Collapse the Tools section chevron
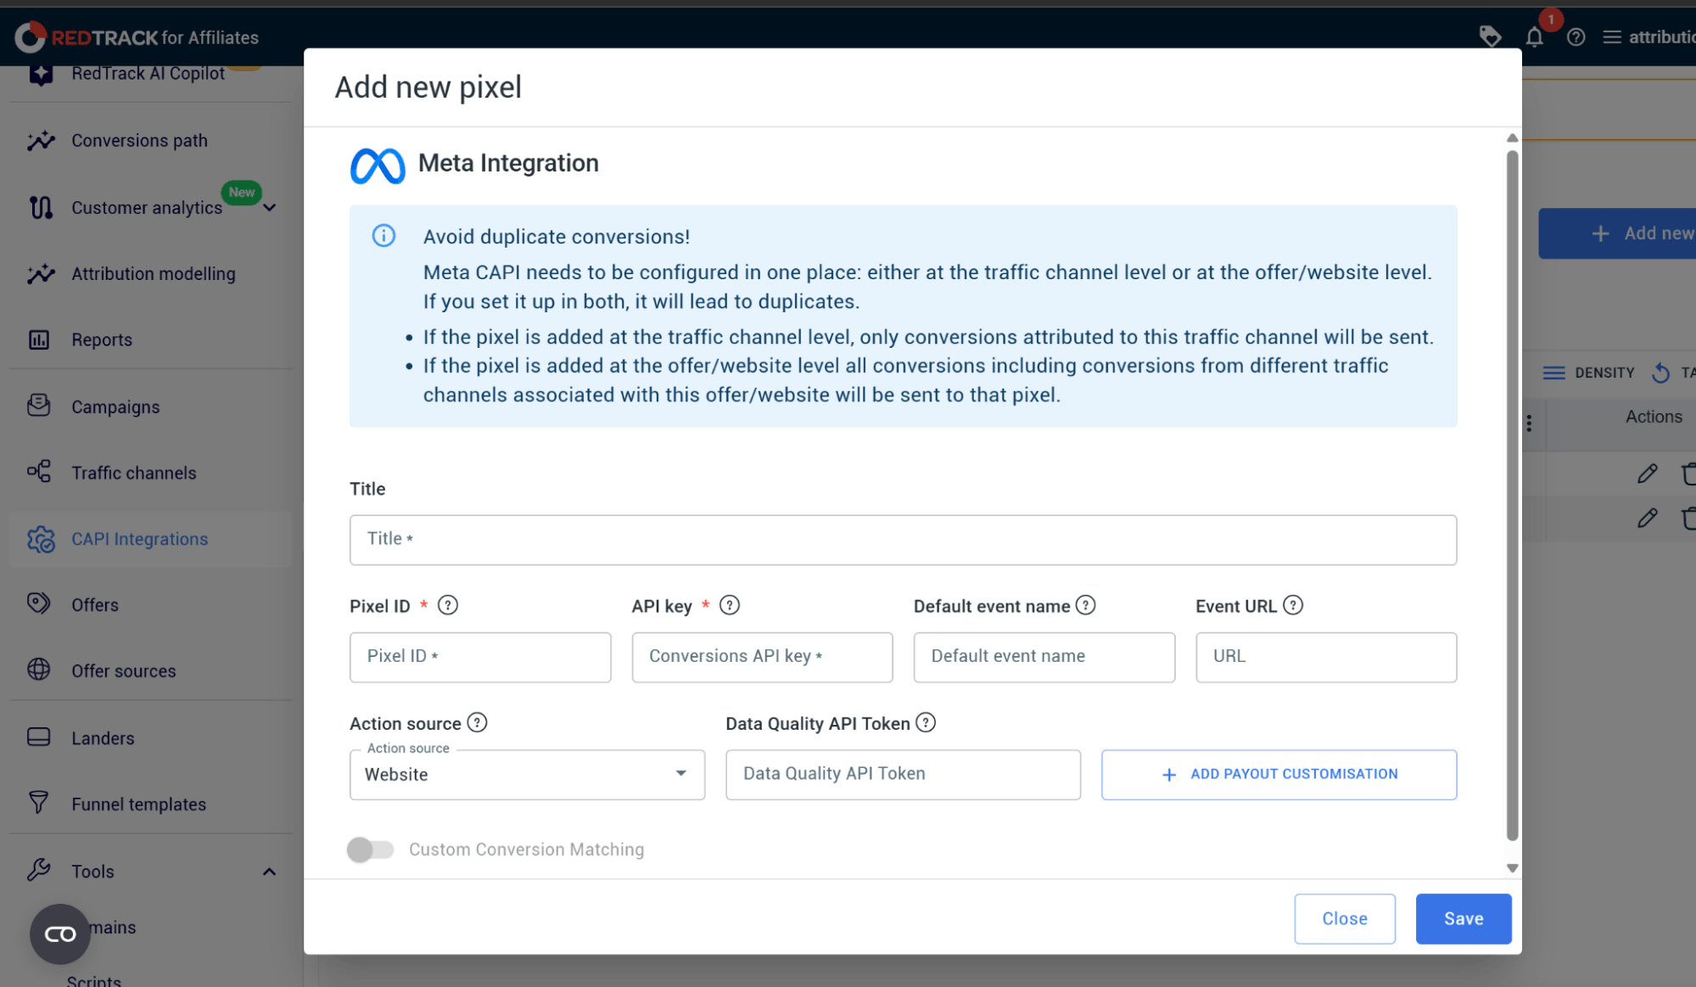 [x=270, y=872]
